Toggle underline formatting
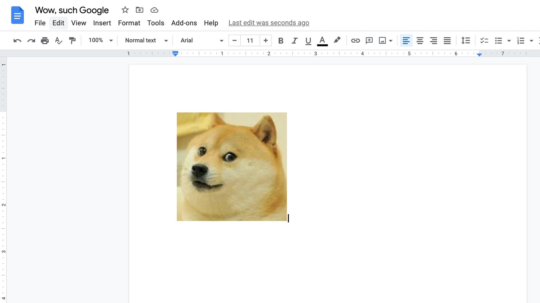540x303 pixels. 308,41
